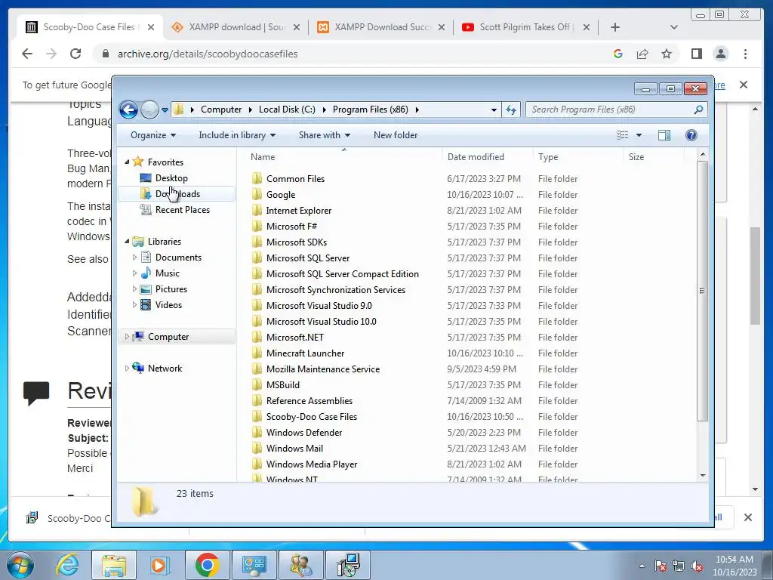The height and width of the screenshot is (580, 773).
Task: Select Downloads under Favorites
Action: coord(177,194)
